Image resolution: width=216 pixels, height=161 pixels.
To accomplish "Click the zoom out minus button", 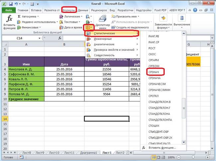I will tap(179, 157).
